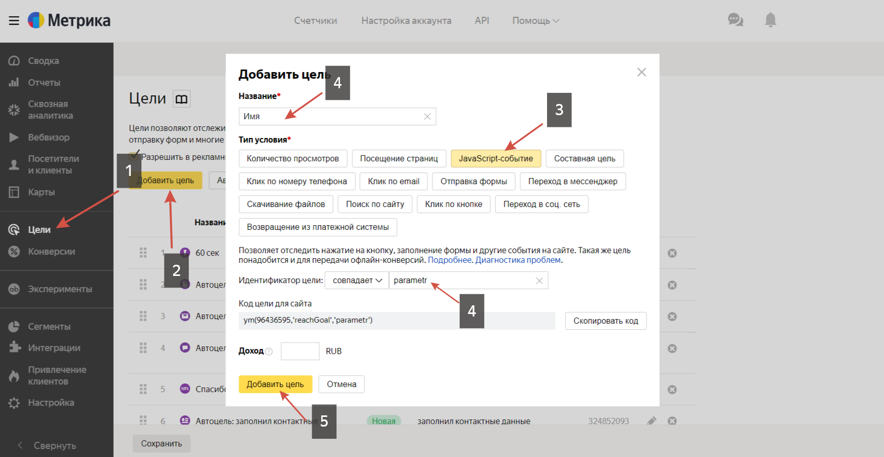Collapse the sidebar with Свернуть

coord(47,445)
